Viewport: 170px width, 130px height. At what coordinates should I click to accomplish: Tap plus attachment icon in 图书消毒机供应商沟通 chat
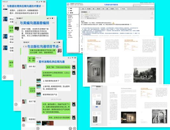(74, 128)
